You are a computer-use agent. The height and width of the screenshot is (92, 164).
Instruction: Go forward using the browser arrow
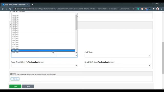pyautogui.click(x=6, y=9)
